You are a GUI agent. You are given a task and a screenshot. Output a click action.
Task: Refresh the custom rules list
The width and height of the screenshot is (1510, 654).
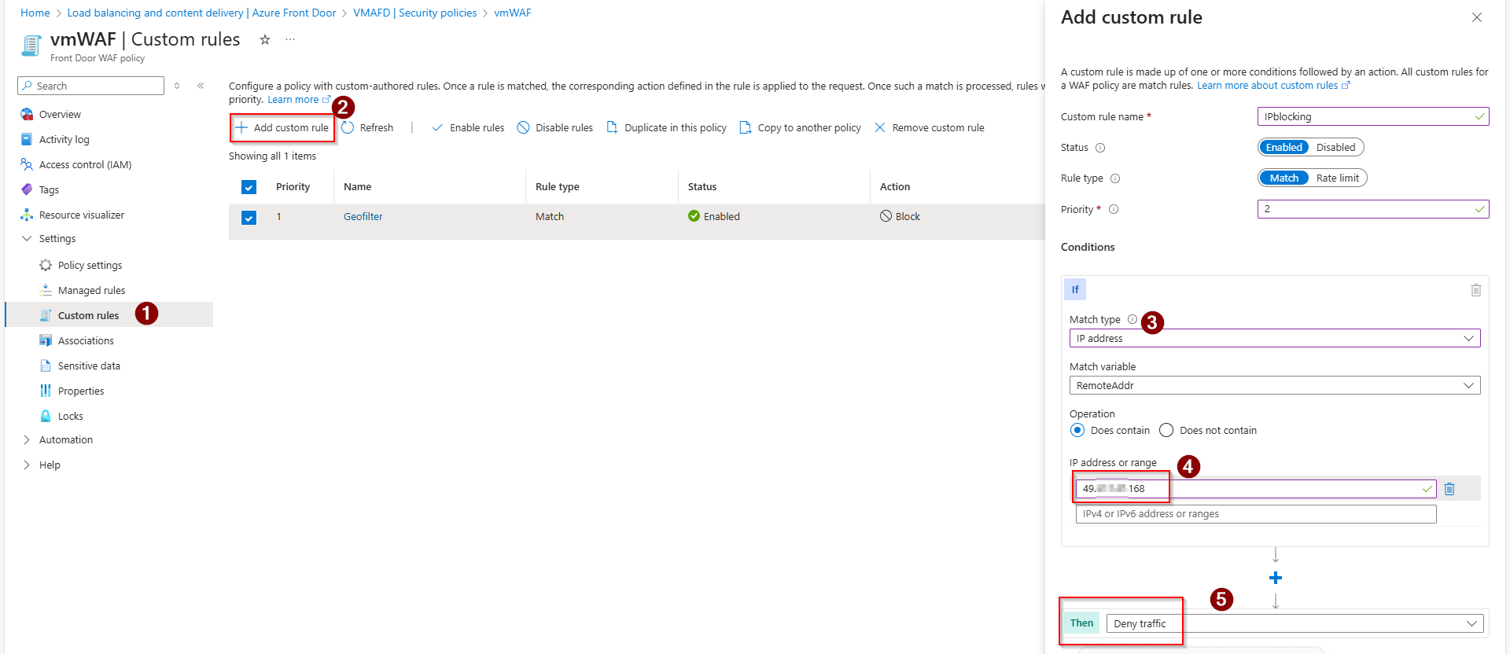[x=367, y=127]
